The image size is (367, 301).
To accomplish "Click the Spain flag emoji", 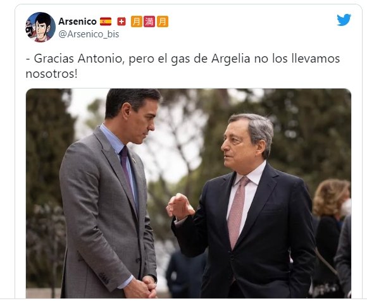I will click(106, 21).
